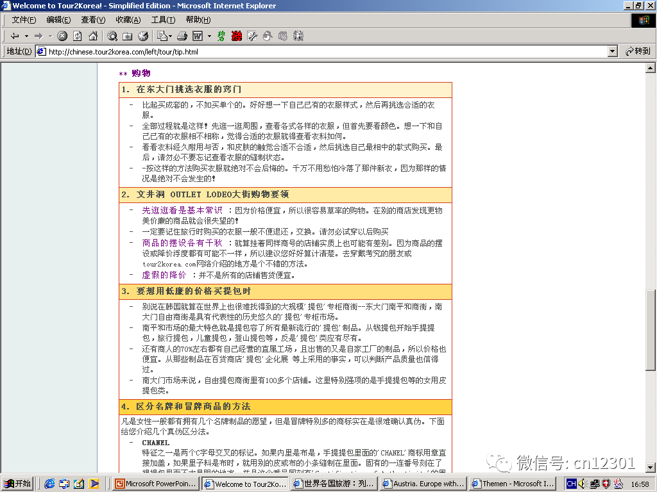Click the vertical scrollbar down arrow
The height and width of the screenshot is (492, 657).
(651, 468)
